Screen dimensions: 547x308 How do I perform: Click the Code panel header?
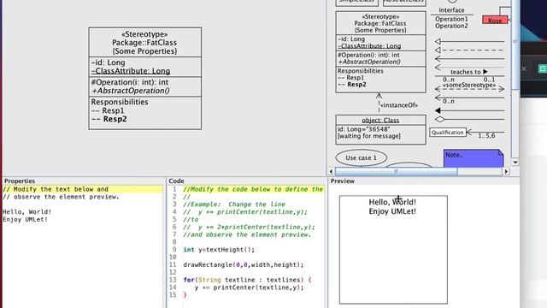pos(176,181)
